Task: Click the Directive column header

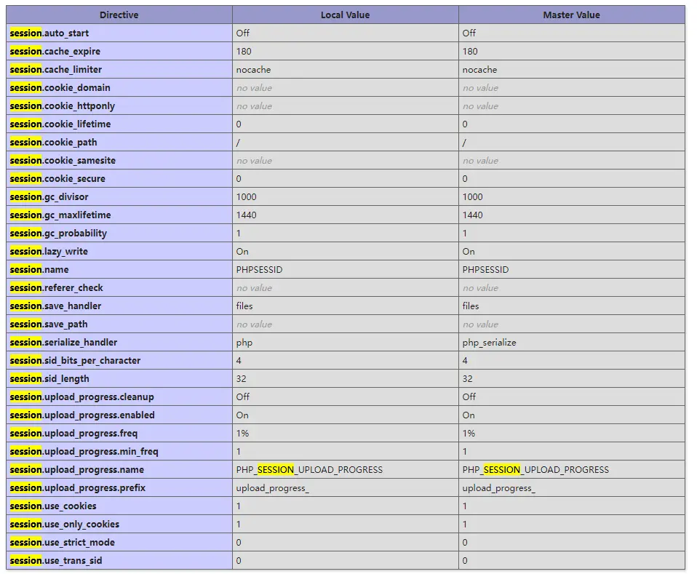Action: (119, 15)
